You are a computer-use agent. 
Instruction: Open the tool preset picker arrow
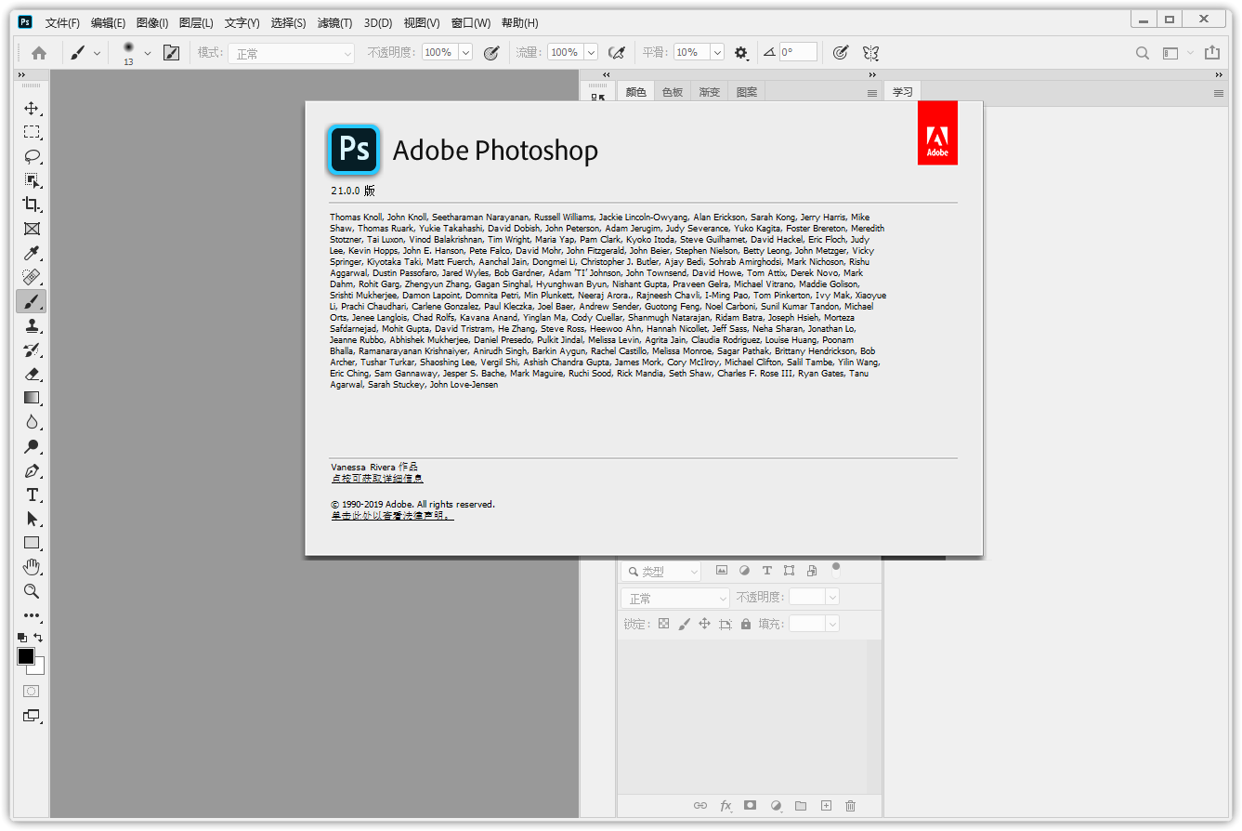(97, 54)
